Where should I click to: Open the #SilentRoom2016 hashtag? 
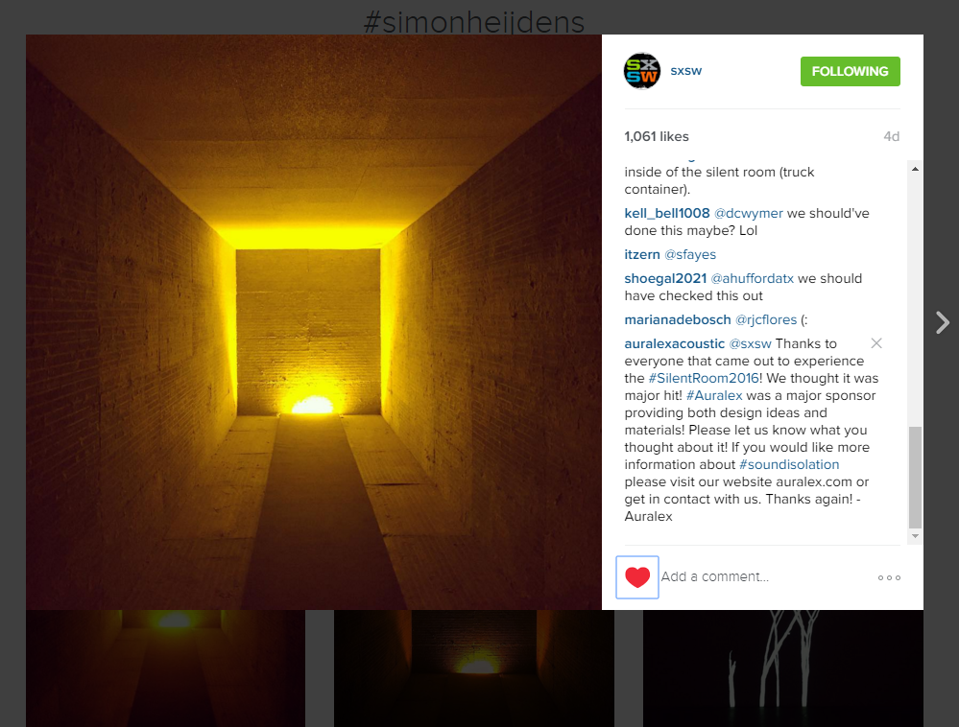[704, 378]
